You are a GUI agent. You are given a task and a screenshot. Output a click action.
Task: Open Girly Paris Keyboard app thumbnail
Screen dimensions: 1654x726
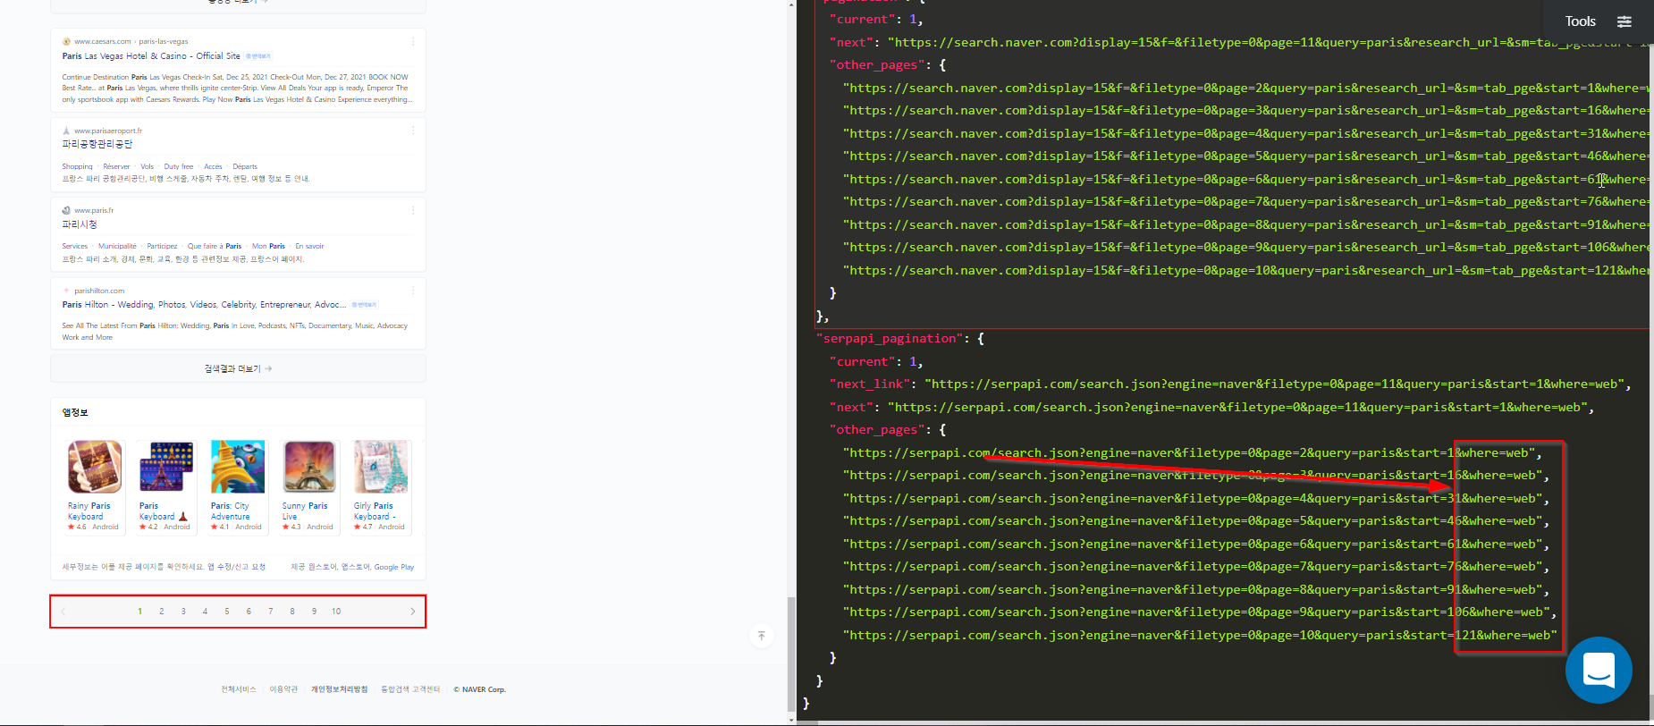click(381, 467)
